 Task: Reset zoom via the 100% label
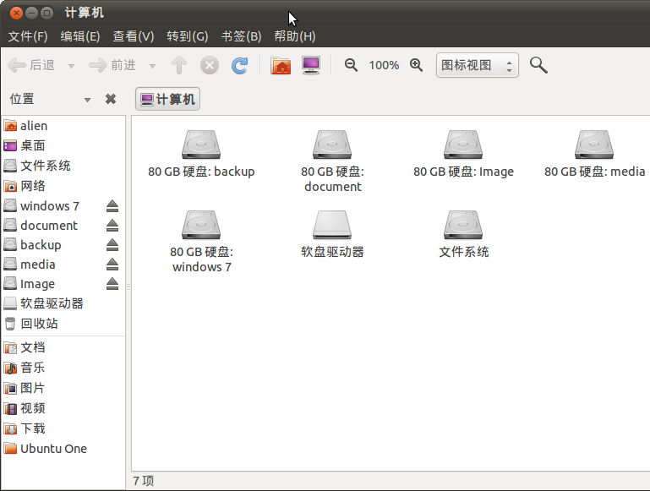[x=384, y=65]
